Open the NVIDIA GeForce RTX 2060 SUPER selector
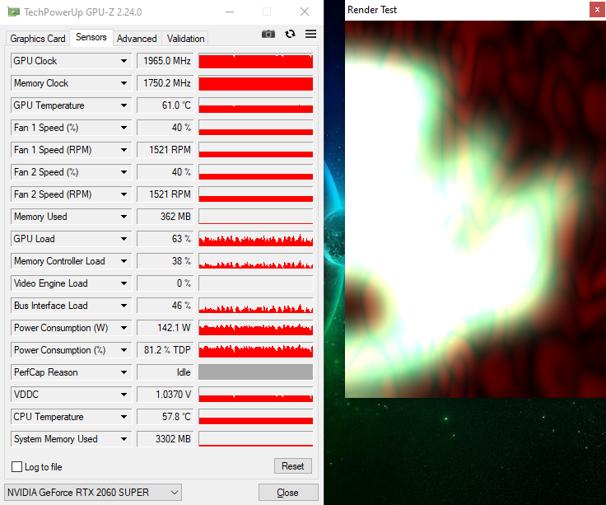Image resolution: width=606 pixels, height=505 pixels. 93,493
